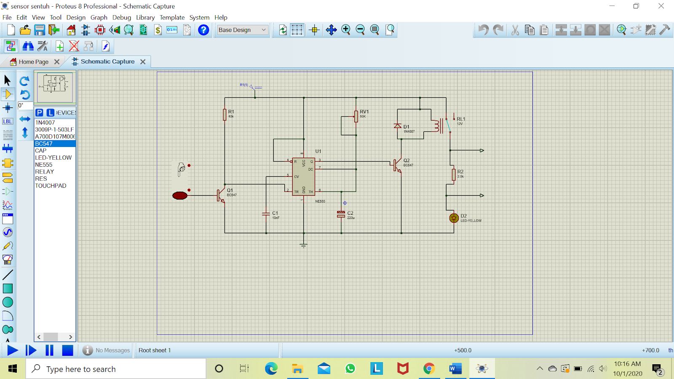The image size is (674, 379).
Task: Click the Rotate Clockwise icon
Action: [x=25, y=80]
